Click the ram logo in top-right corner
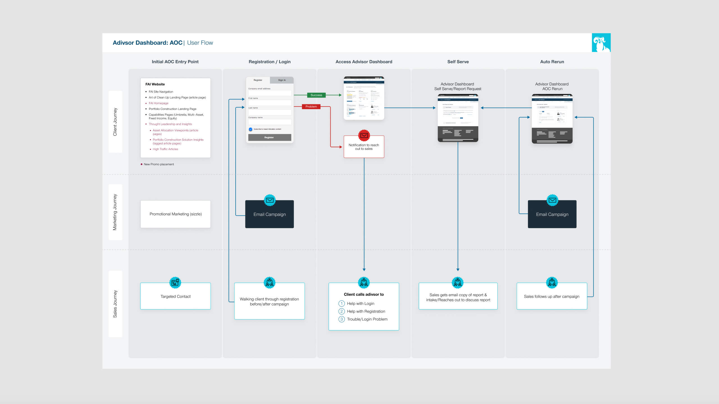 click(x=601, y=43)
